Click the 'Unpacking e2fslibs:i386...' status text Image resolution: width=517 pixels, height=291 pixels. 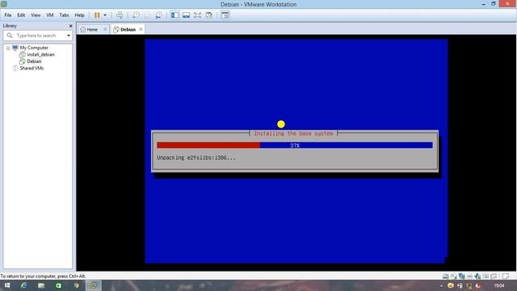[x=196, y=158]
